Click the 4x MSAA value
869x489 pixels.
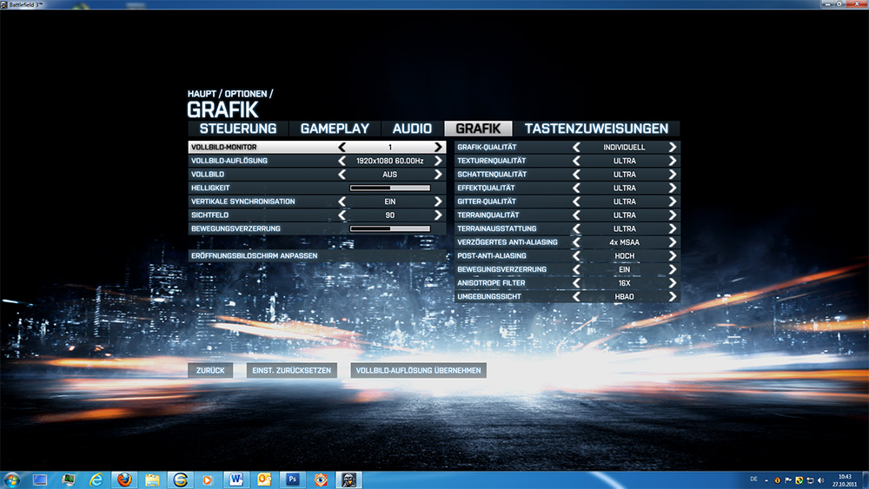pyautogui.click(x=624, y=242)
